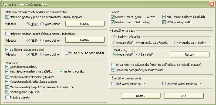Image resolution: width=216 pixels, height=105 pixels.
Task: Close the Formátovanie dokumentov dialog
Action: 212,4
